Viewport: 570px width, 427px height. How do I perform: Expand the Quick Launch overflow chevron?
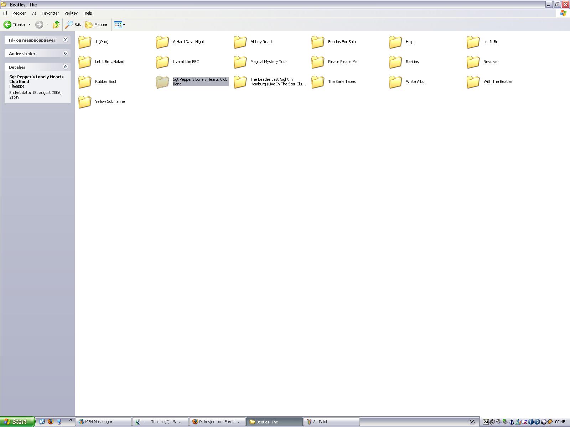pyautogui.click(x=71, y=420)
